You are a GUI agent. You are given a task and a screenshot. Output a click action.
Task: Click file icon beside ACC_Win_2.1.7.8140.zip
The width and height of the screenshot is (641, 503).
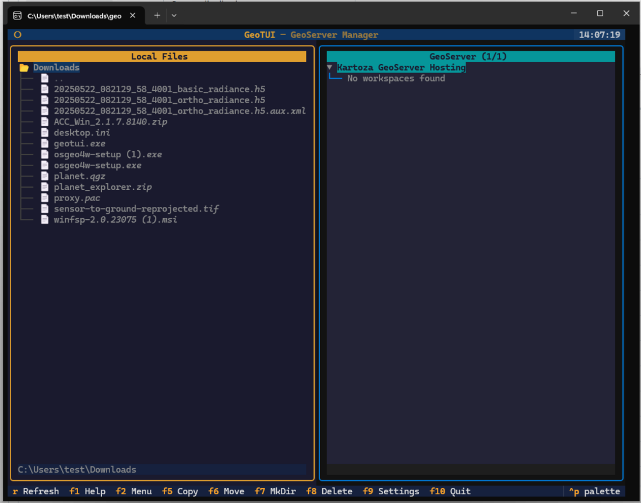45,122
